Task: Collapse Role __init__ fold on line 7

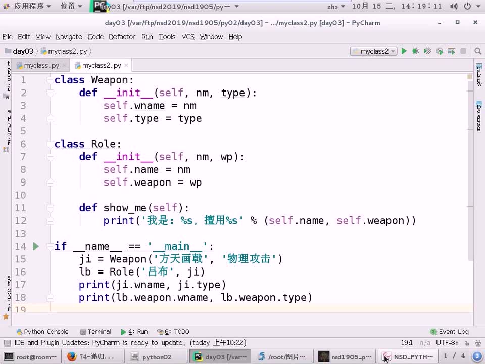Action: point(50,157)
